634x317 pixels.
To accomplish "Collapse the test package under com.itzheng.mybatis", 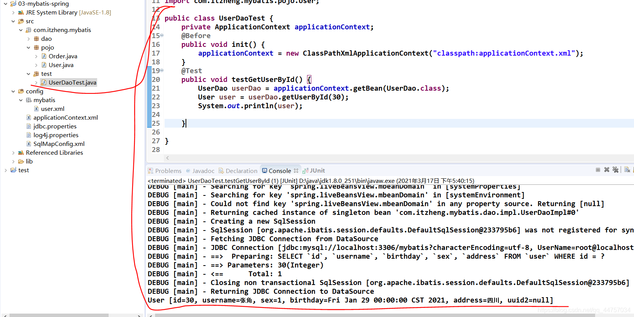I will click(x=29, y=74).
